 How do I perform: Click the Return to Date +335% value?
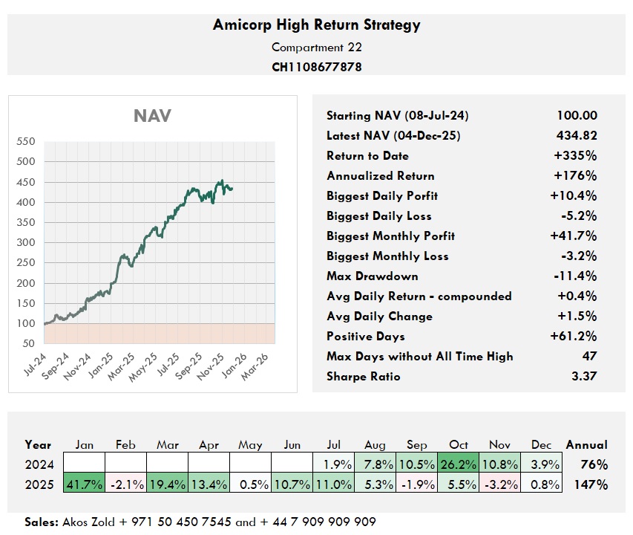coord(574,156)
